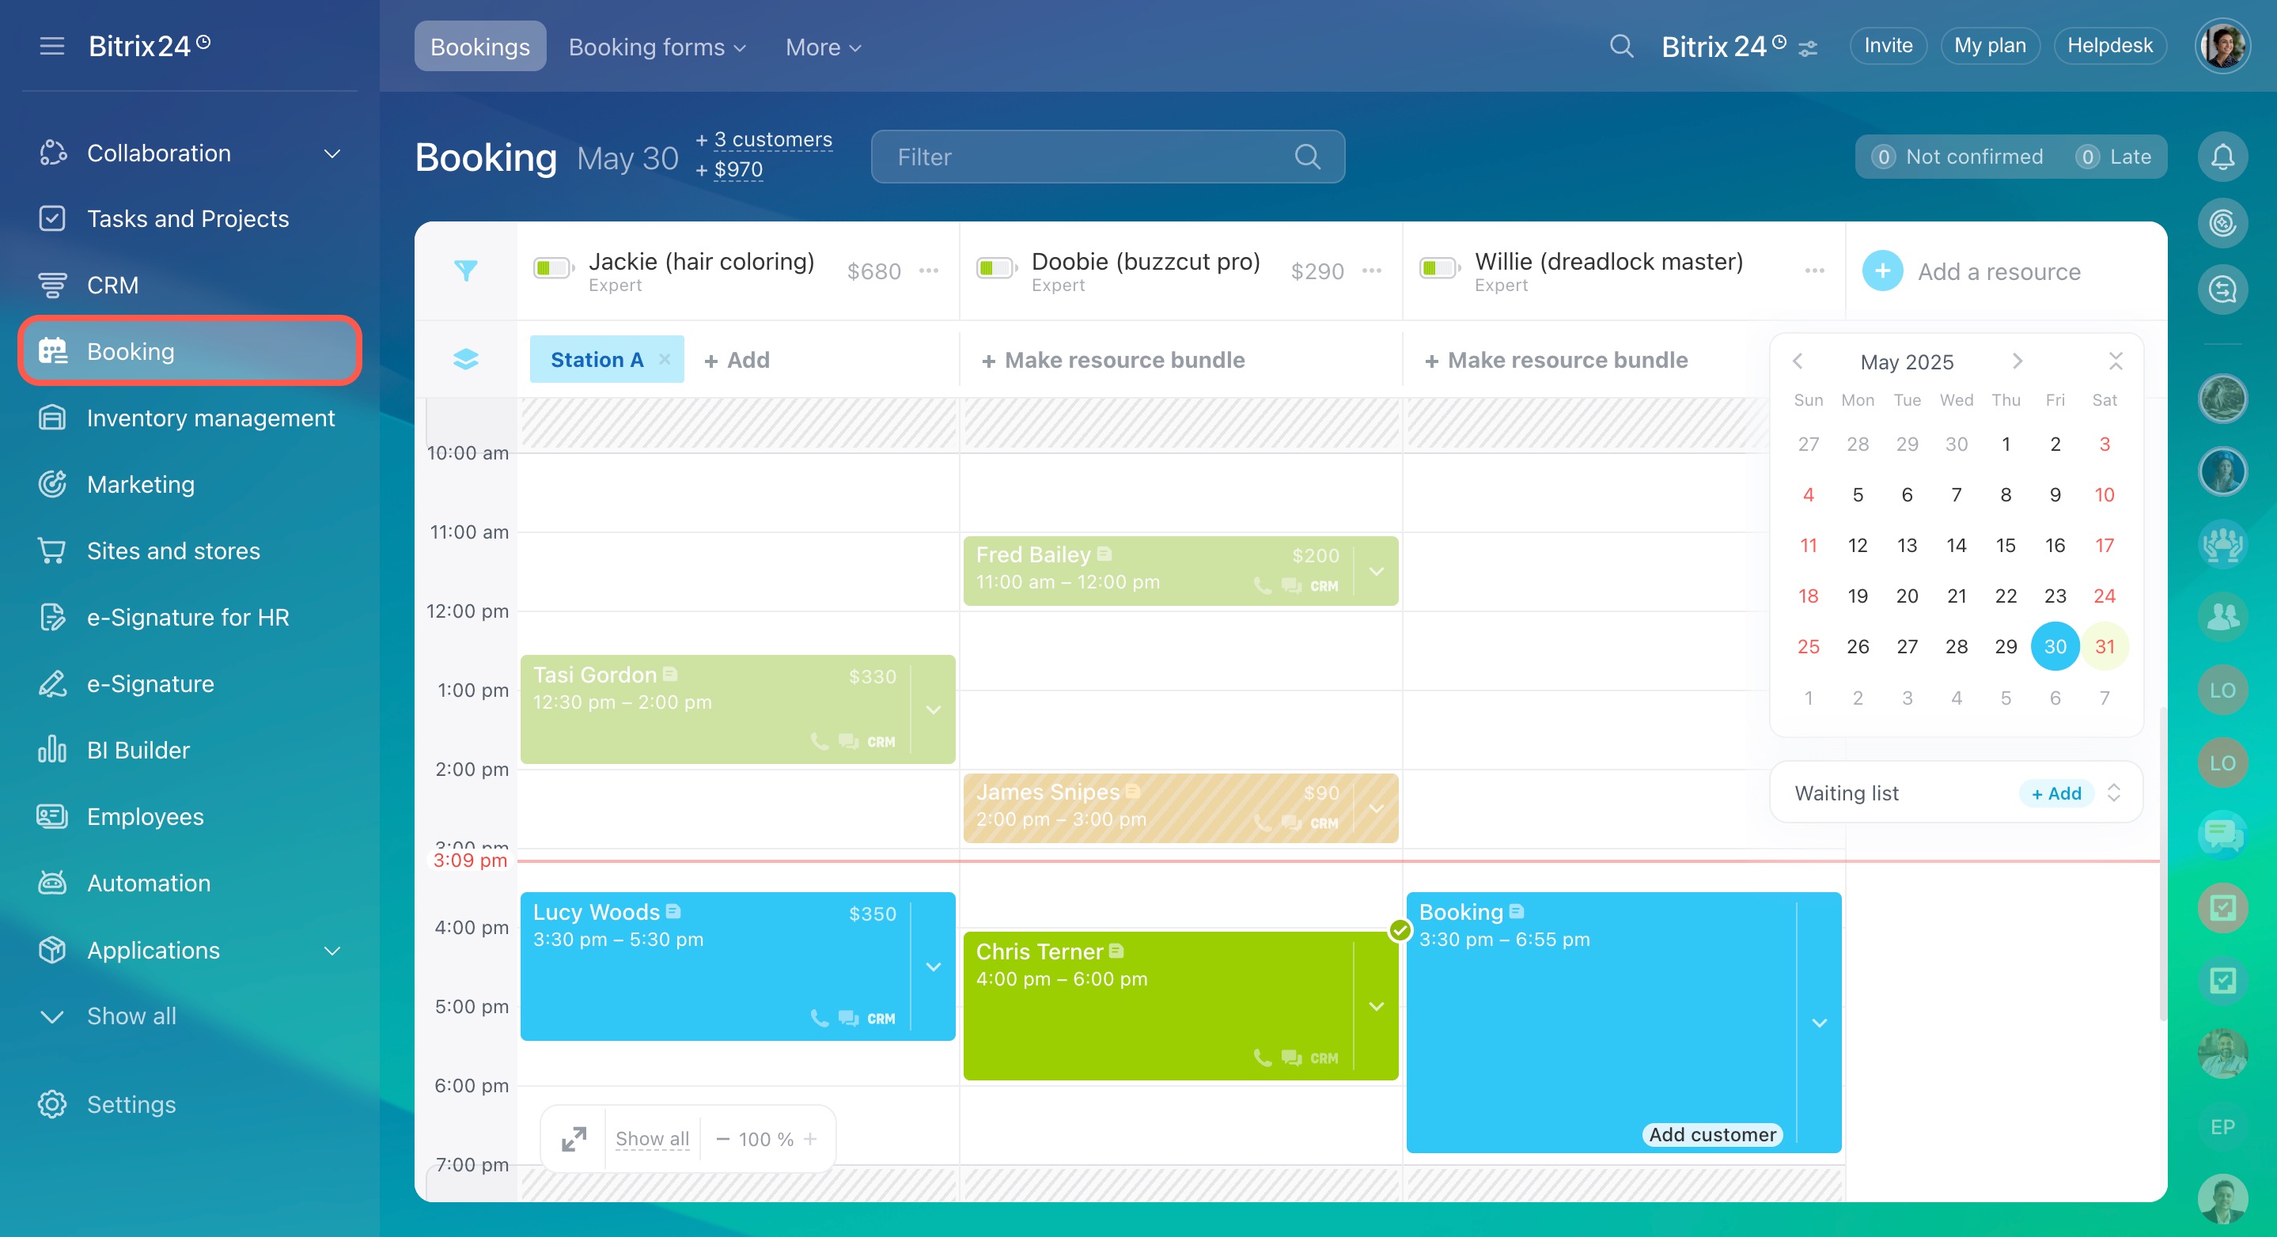Click the layers stack icon beside Station A
2277x1237 pixels.
[466, 360]
